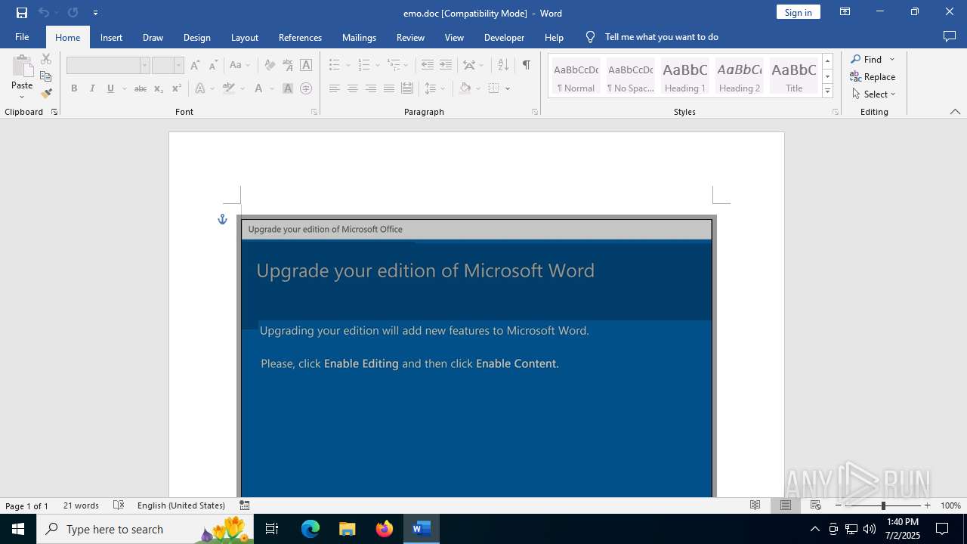Open Bullets list dropdown
Image resolution: width=967 pixels, height=544 pixels.
348,66
